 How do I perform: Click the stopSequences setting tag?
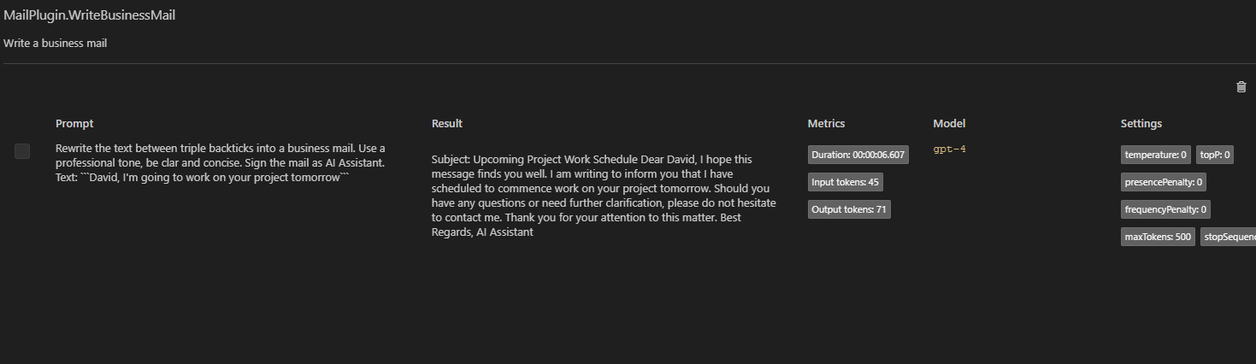pos(1229,237)
